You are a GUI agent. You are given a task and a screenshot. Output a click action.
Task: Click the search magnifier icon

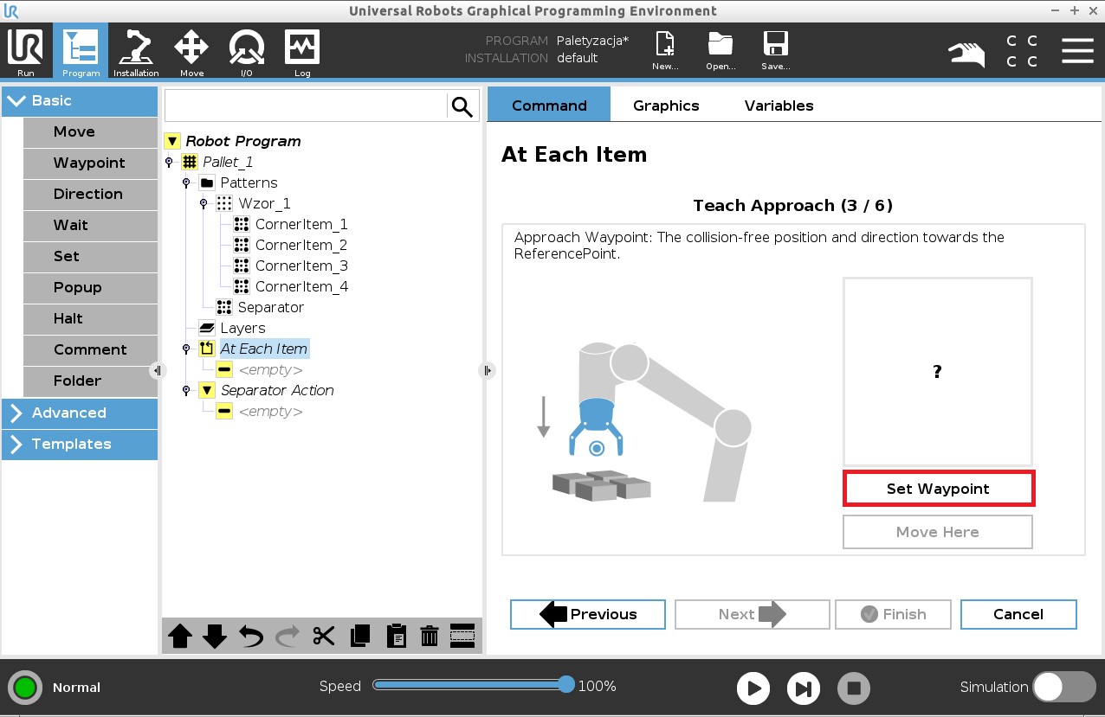[462, 106]
